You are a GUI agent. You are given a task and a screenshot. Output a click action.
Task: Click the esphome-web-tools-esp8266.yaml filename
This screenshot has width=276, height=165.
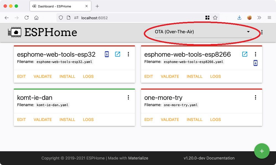[x=193, y=62]
